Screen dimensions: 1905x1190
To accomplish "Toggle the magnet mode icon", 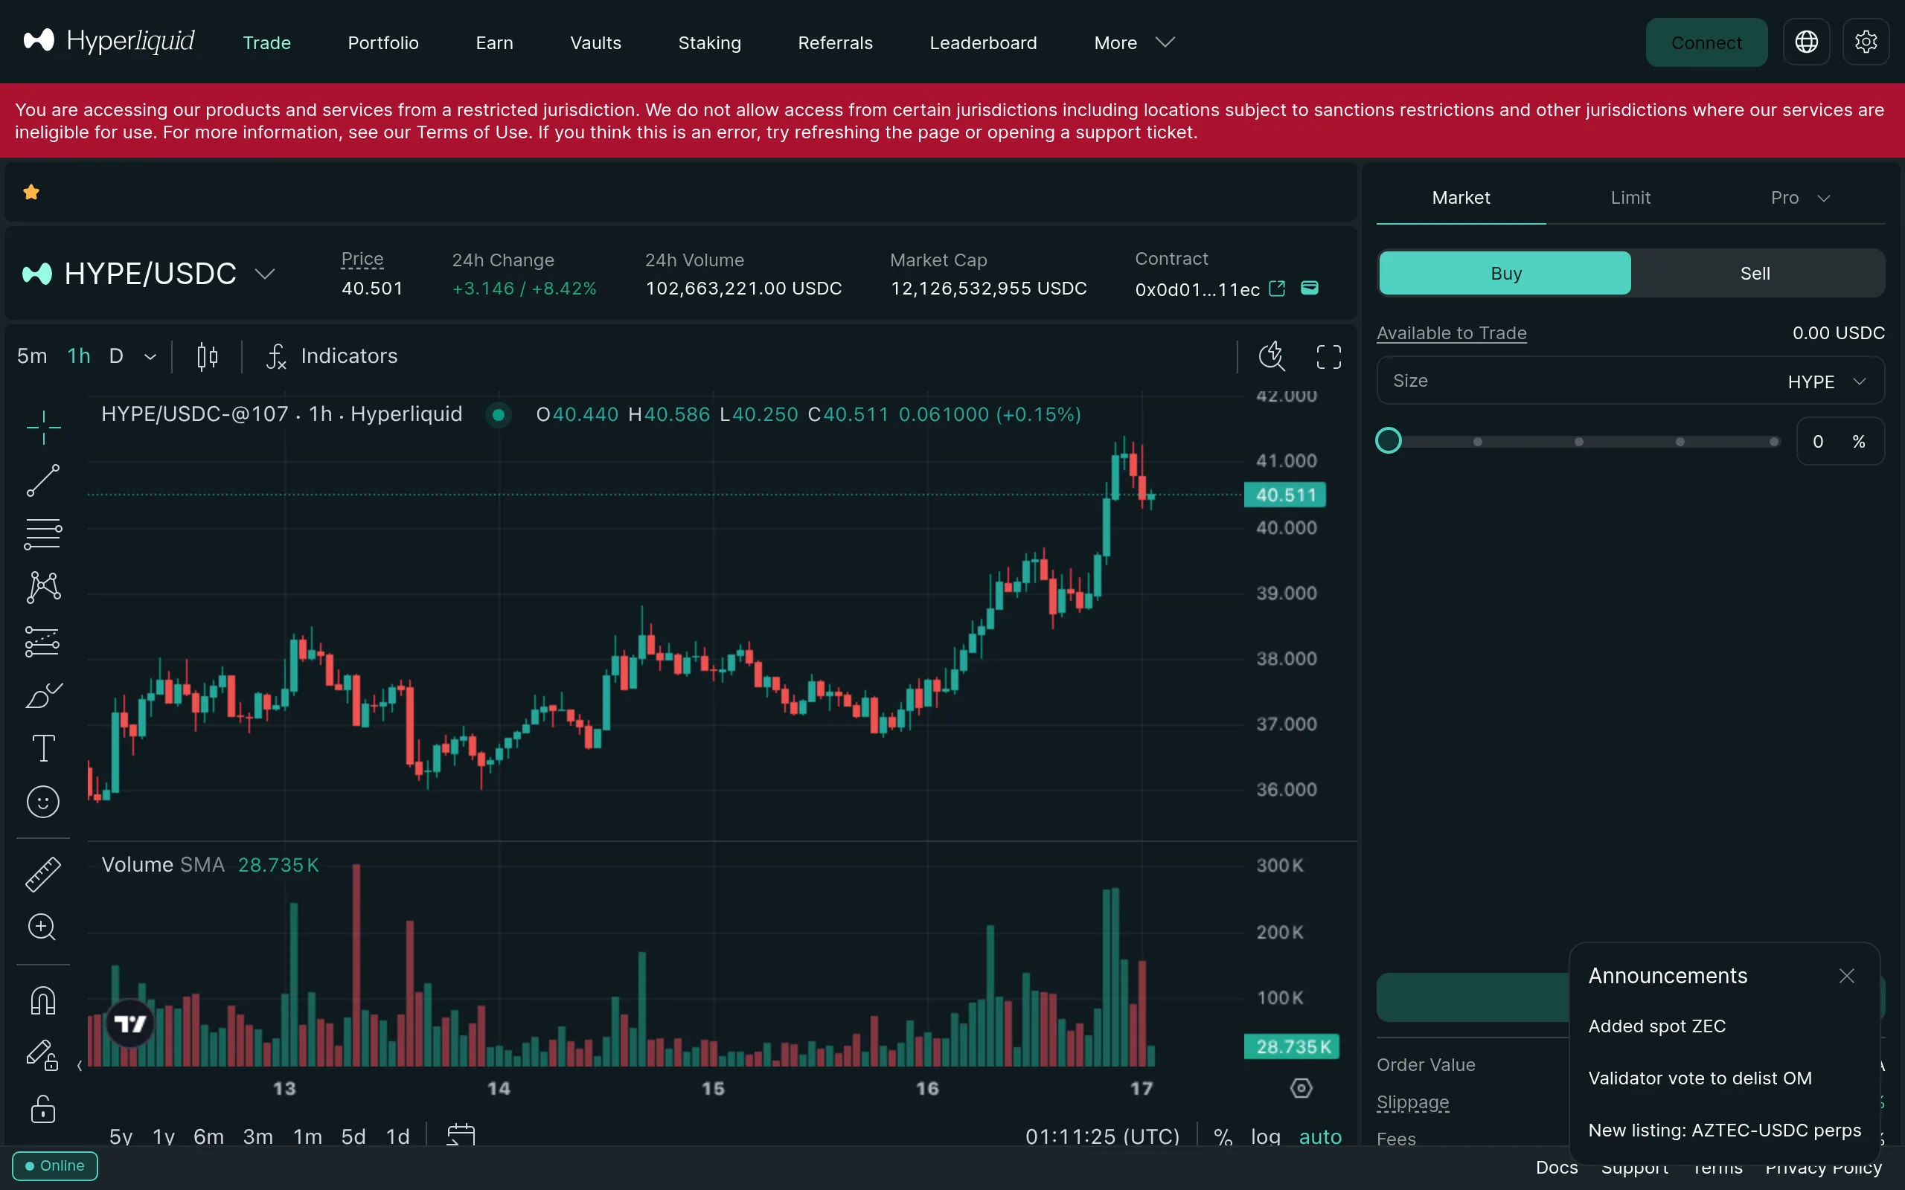I will click(x=43, y=1001).
